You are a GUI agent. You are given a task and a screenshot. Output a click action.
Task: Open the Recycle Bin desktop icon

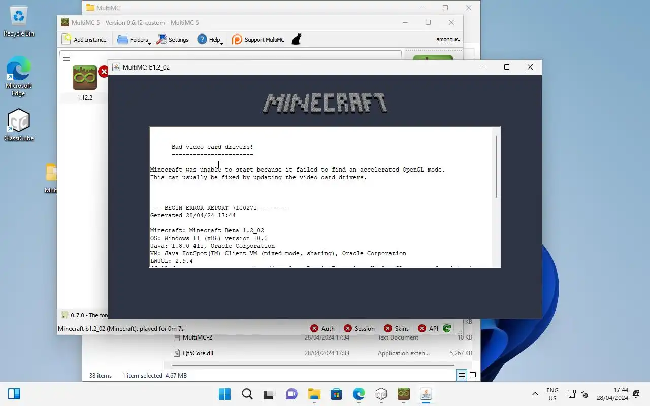pos(19,21)
